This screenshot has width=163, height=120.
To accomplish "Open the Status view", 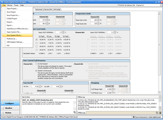I will [10, 113].
